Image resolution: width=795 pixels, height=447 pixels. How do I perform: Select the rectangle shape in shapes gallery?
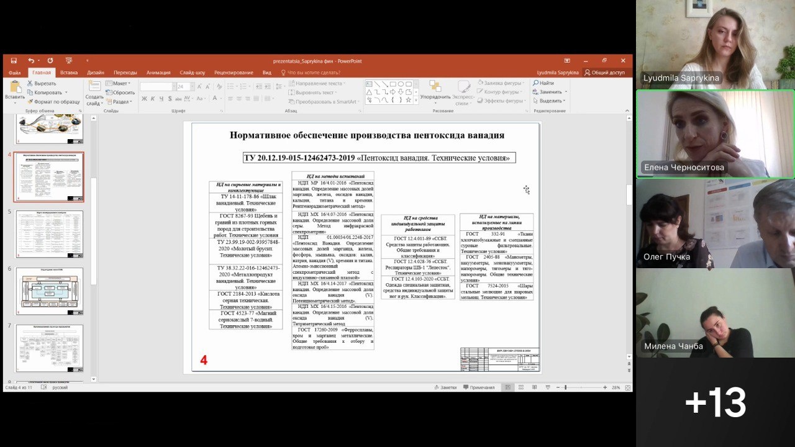tap(393, 84)
